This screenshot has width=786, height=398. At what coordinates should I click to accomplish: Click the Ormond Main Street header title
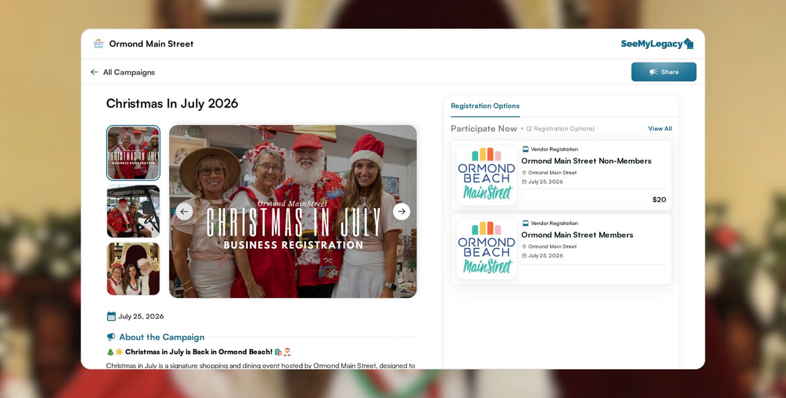(151, 44)
